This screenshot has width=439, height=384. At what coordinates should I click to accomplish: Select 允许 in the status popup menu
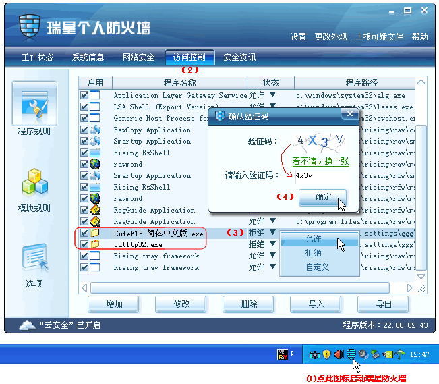point(320,239)
